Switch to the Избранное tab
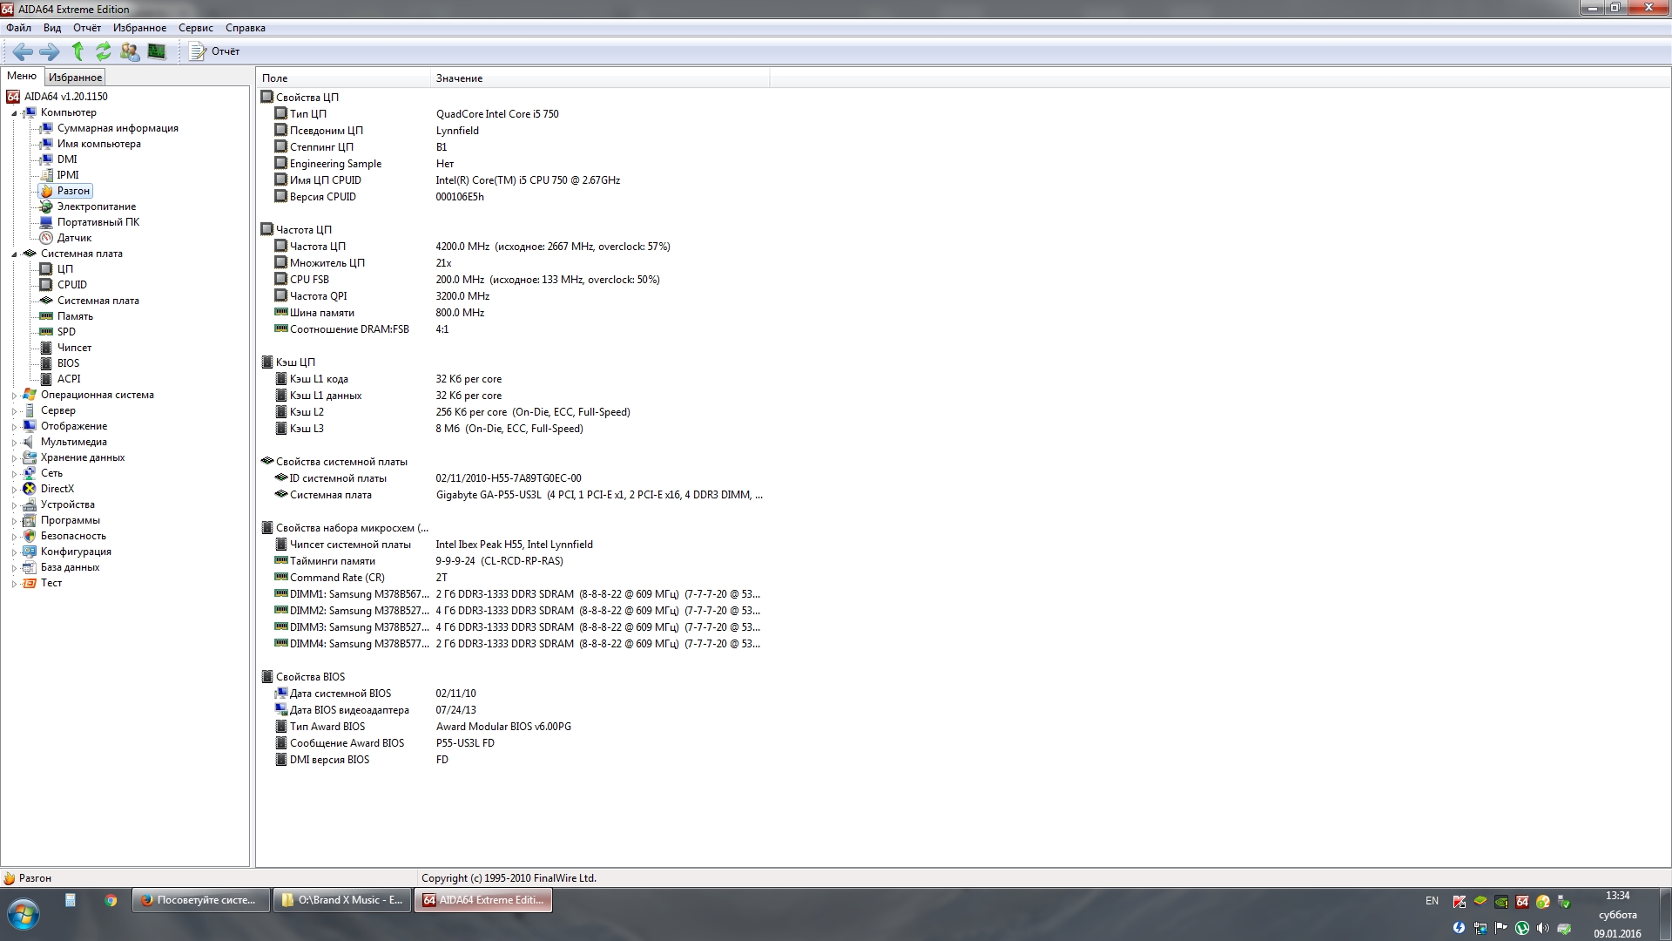Screen dimensions: 1672x941 (75, 78)
